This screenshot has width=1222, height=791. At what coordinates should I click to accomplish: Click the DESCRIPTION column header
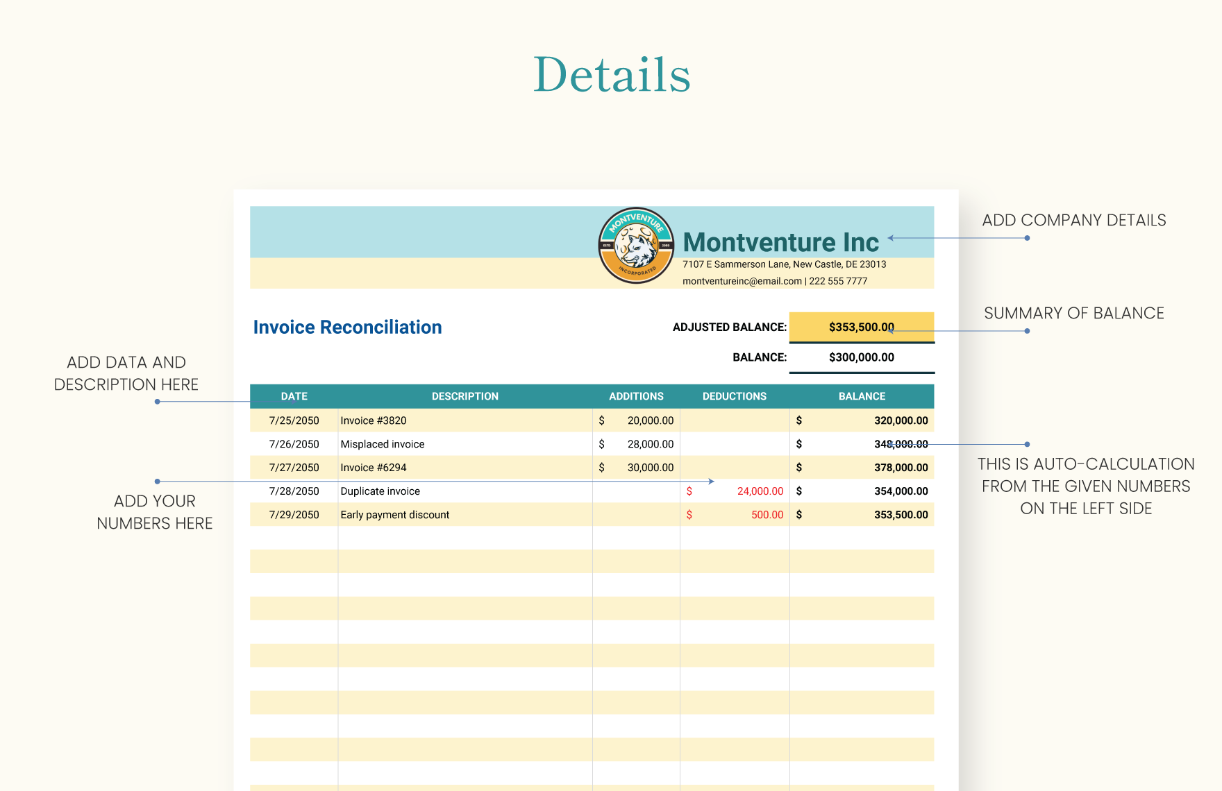(x=464, y=395)
